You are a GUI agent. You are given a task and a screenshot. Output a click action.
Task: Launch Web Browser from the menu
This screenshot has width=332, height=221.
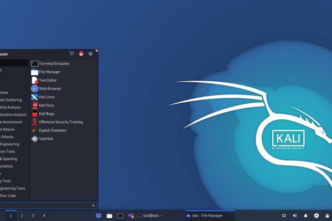(50, 88)
